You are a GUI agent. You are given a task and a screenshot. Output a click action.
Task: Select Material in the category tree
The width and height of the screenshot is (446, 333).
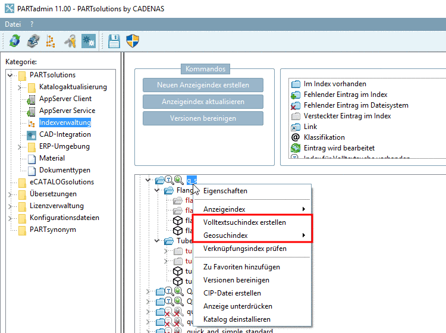coord(52,158)
